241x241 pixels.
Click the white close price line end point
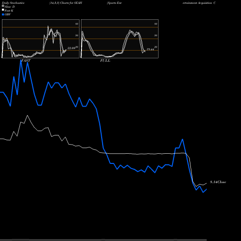(206, 183)
